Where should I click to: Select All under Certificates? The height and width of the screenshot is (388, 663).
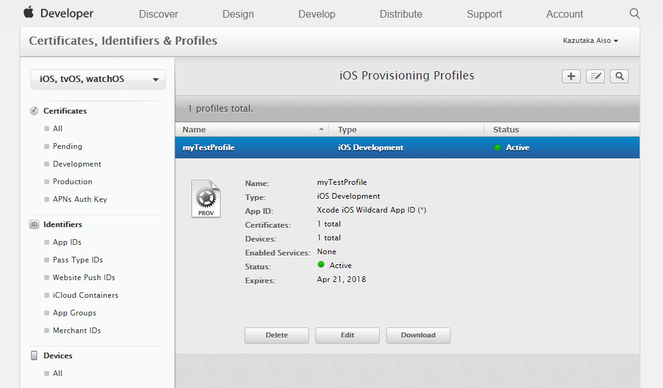pos(58,128)
